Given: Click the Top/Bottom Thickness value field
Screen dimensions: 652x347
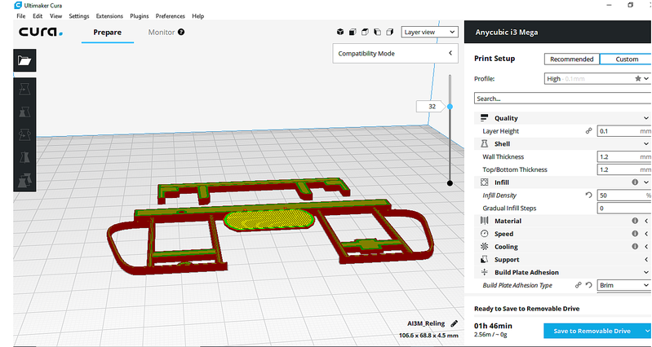Looking at the screenshot, I should pos(624,169).
